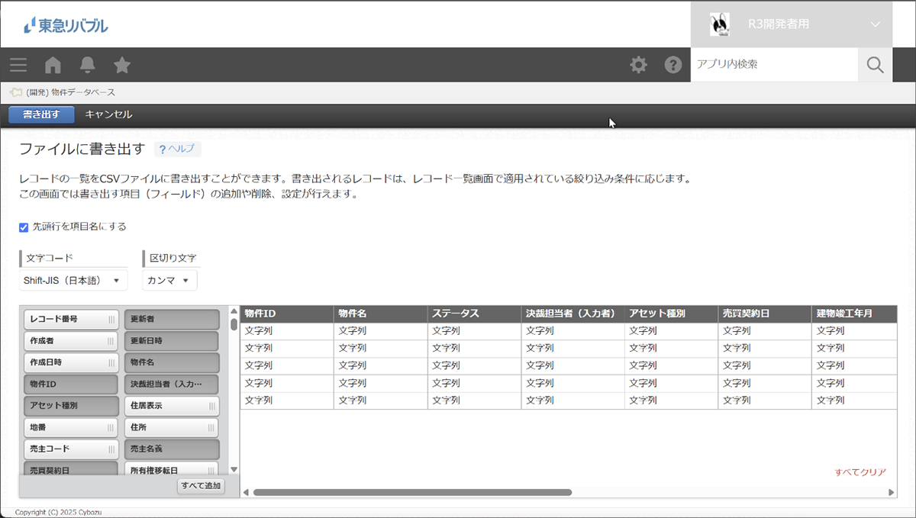Click the app folder icon in breadcrumb
Viewport: 916px width, 518px height.
point(15,92)
